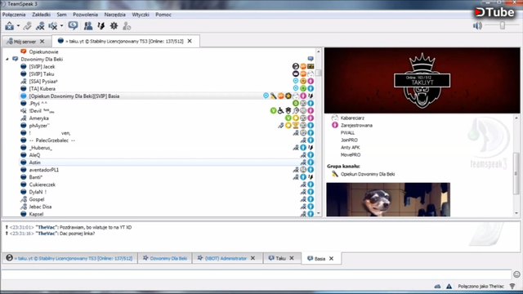This screenshot has height=294, width=523.
Task: Switch to (XBOT) Administrator chat tab
Action: (x=226, y=258)
